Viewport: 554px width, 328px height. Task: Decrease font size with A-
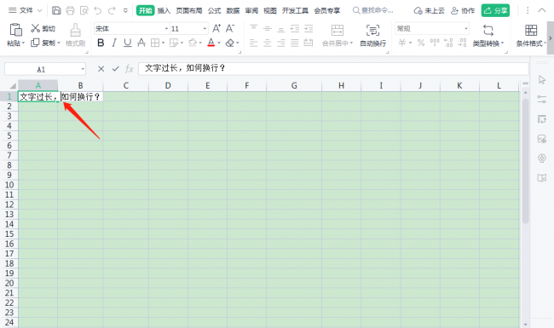[230, 28]
